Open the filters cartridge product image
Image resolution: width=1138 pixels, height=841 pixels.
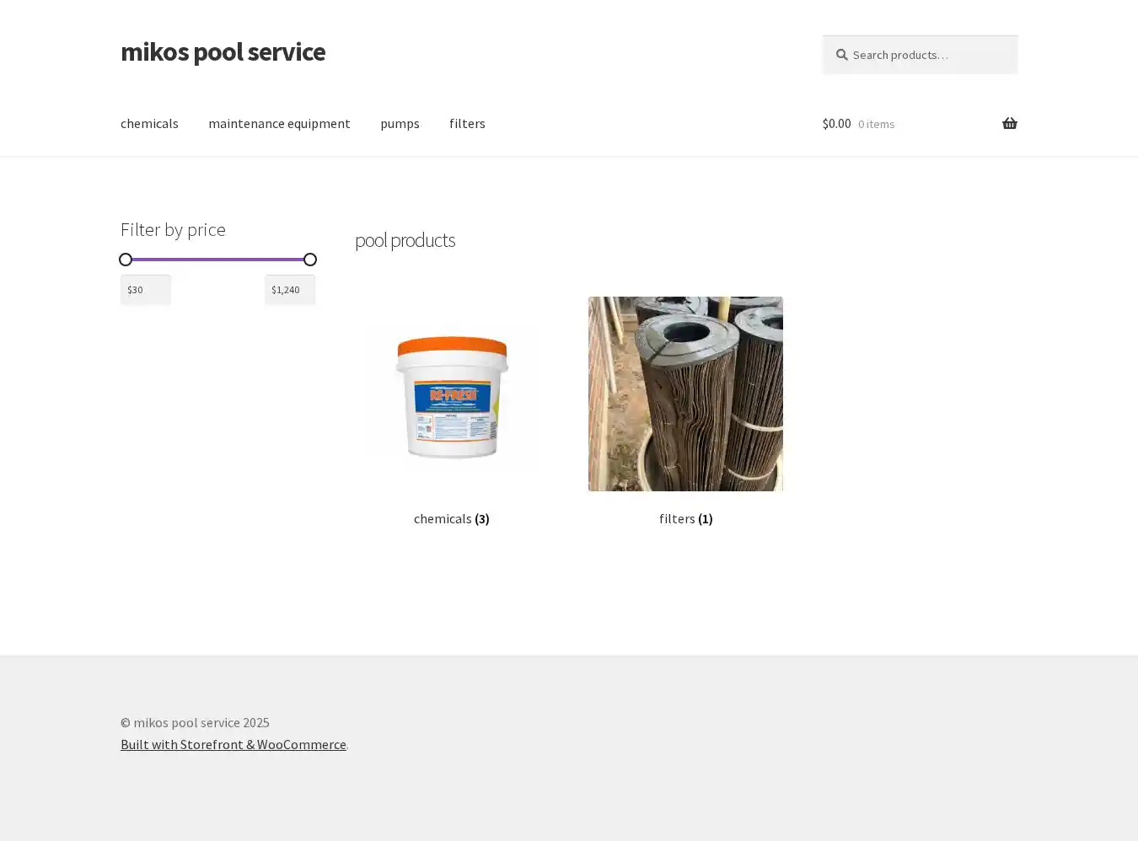[685, 394]
